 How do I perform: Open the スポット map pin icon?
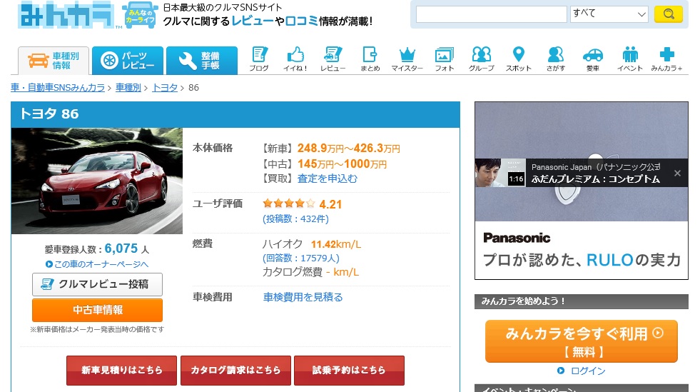tap(519, 59)
